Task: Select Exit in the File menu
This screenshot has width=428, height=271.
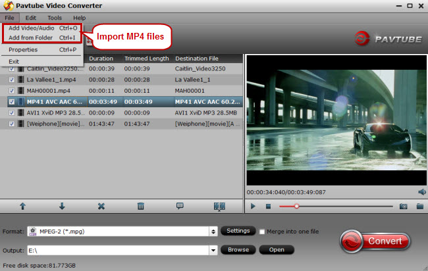Action: coord(42,62)
